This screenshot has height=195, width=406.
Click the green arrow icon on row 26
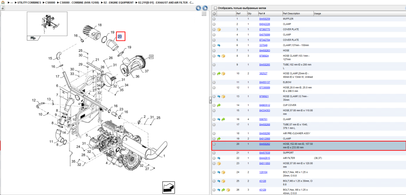tap(223, 190)
